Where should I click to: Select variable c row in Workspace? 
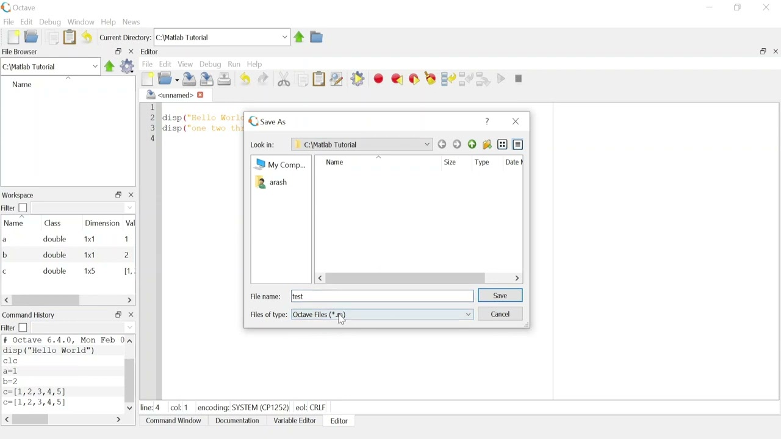67,271
